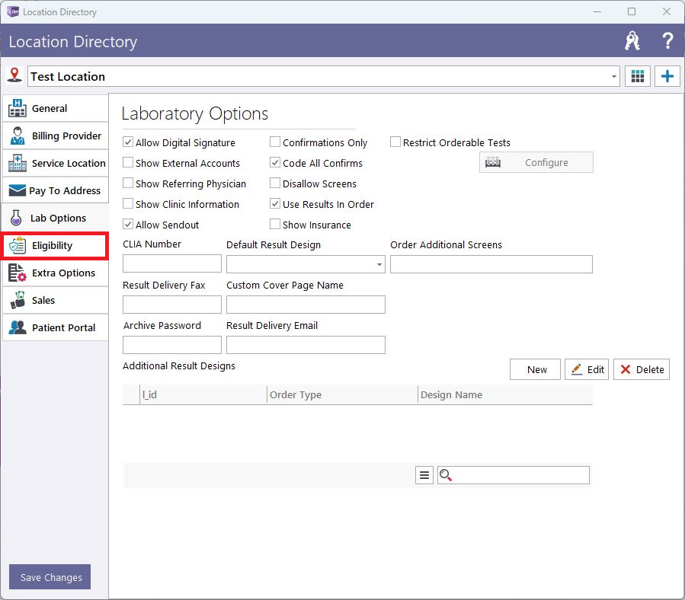685x600 pixels.
Task: Click Result Delivery Fax field
Action: [x=172, y=305]
